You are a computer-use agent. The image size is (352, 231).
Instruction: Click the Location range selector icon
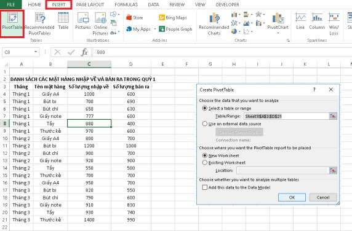coord(333,170)
